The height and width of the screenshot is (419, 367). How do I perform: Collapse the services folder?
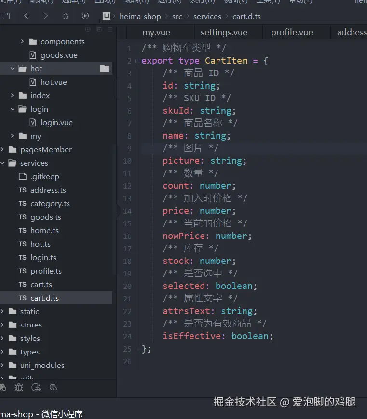[x=2, y=163]
